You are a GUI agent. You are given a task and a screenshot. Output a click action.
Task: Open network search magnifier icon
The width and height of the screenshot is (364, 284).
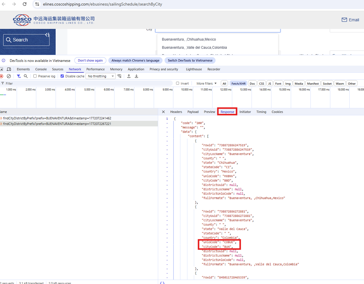[26, 76]
